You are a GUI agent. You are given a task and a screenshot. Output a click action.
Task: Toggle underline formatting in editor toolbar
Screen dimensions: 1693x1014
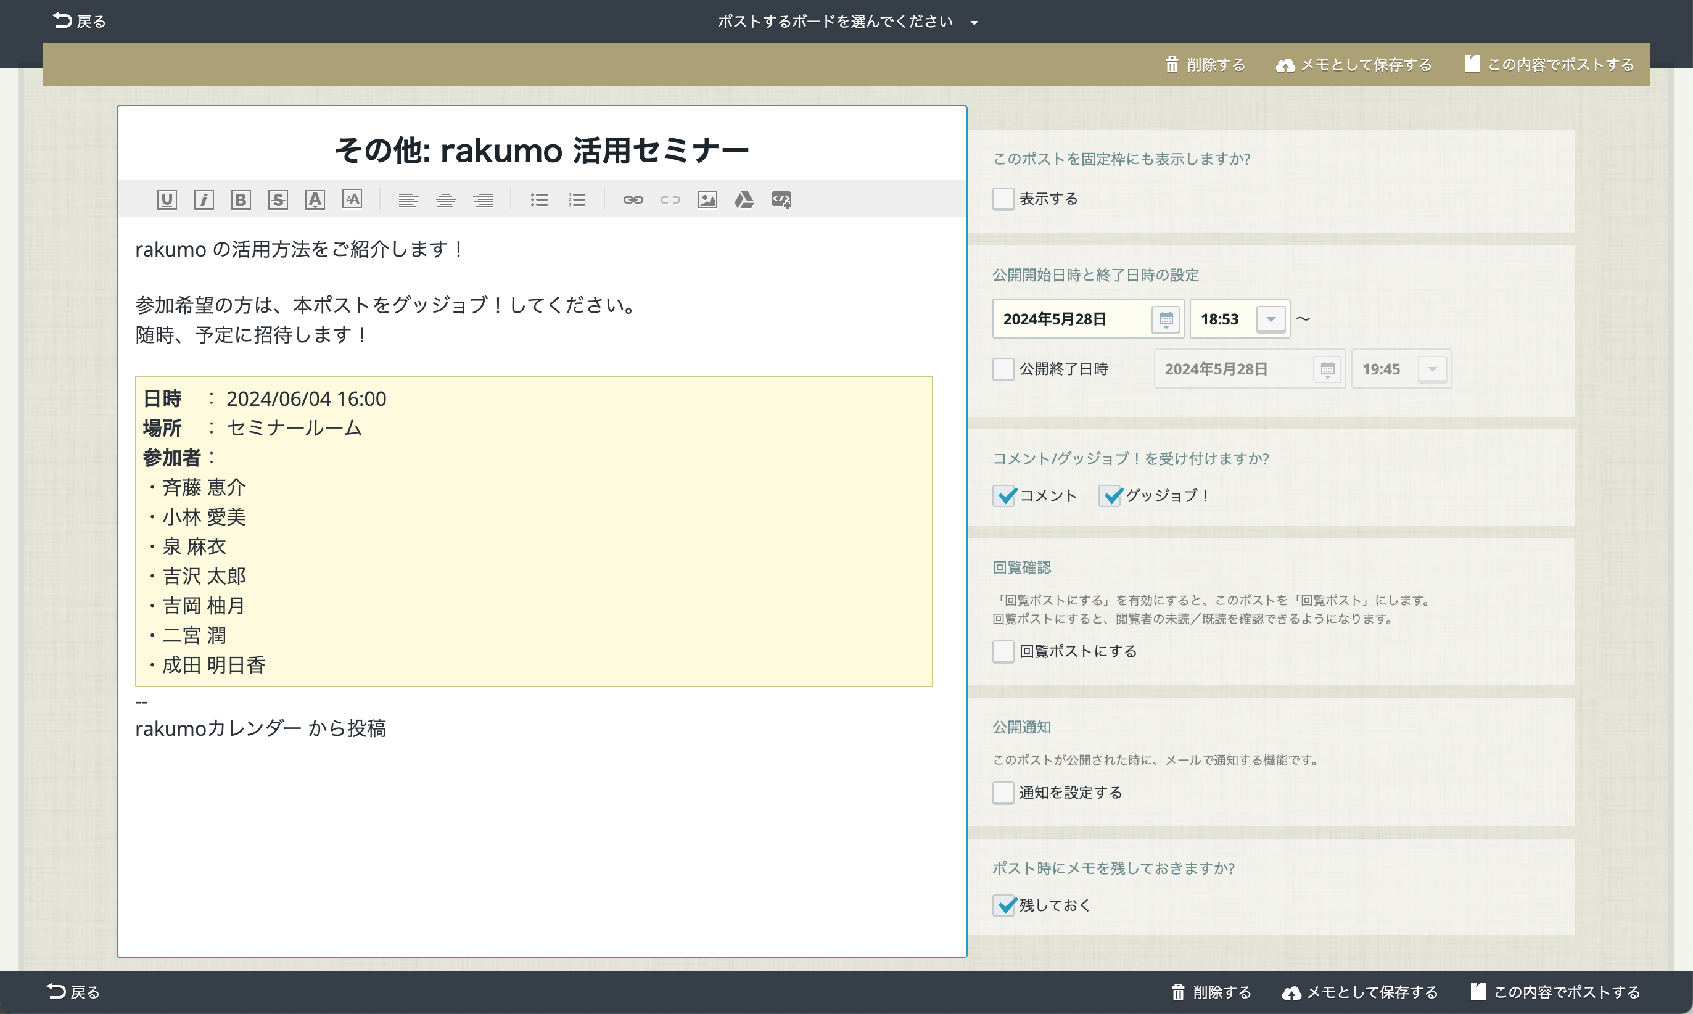point(167,199)
